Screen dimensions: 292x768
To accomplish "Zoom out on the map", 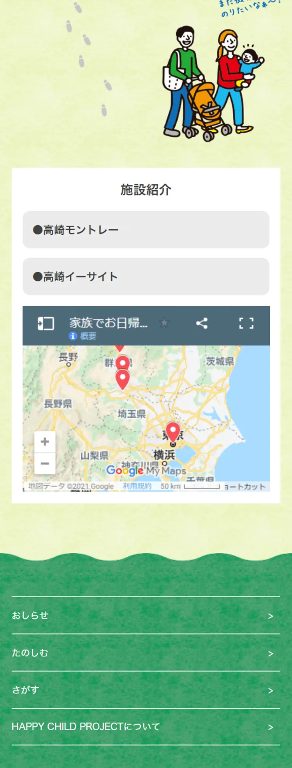I will point(45,463).
